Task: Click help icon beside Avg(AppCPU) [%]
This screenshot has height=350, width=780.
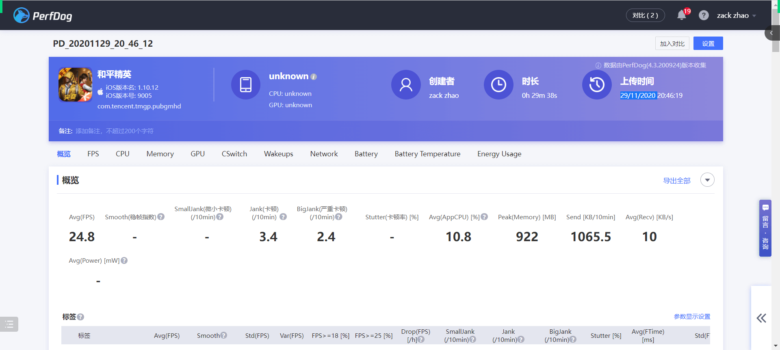Action: [x=484, y=217]
